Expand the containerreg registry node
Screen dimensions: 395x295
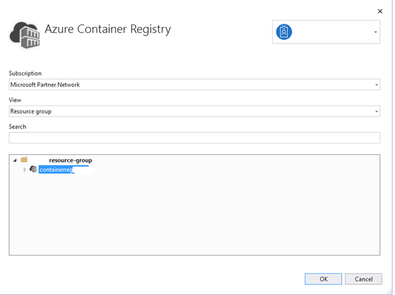24,170
